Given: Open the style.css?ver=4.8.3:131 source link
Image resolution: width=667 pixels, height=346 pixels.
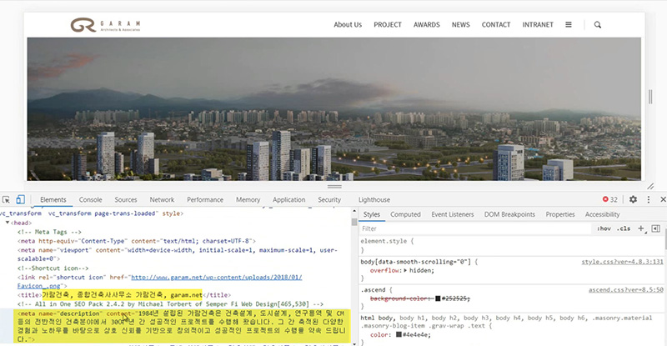Looking at the screenshot, I should point(621,262).
